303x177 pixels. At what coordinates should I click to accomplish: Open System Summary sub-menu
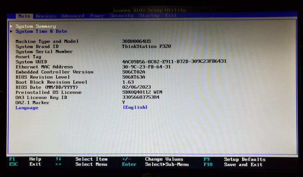point(36,26)
